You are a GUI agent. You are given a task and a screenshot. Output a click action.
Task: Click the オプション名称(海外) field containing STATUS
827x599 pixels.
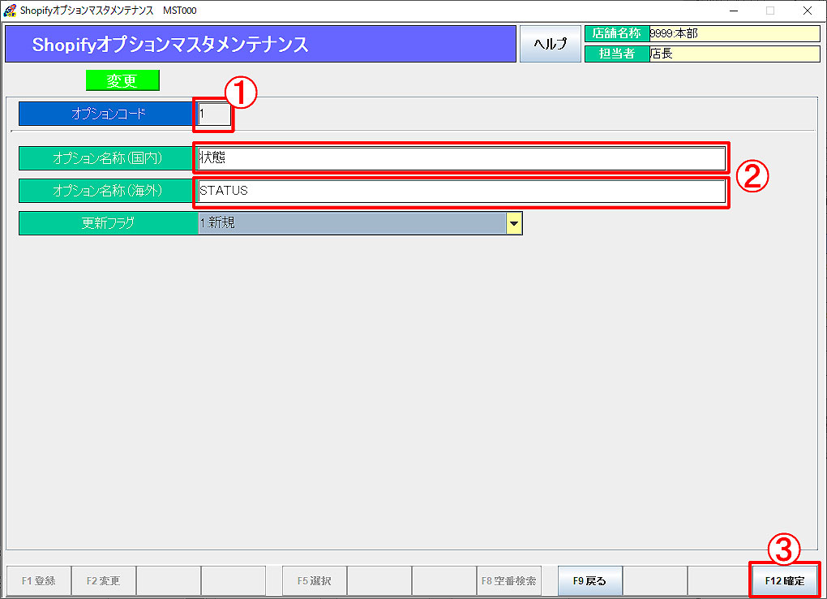[x=461, y=191]
